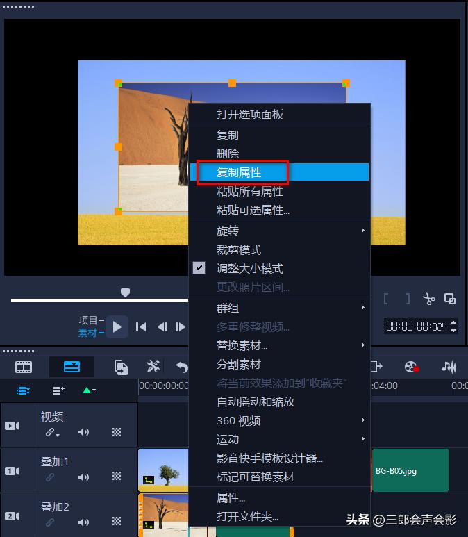Click the scissors split clip icon
The width and height of the screenshot is (468, 537).
point(428,299)
